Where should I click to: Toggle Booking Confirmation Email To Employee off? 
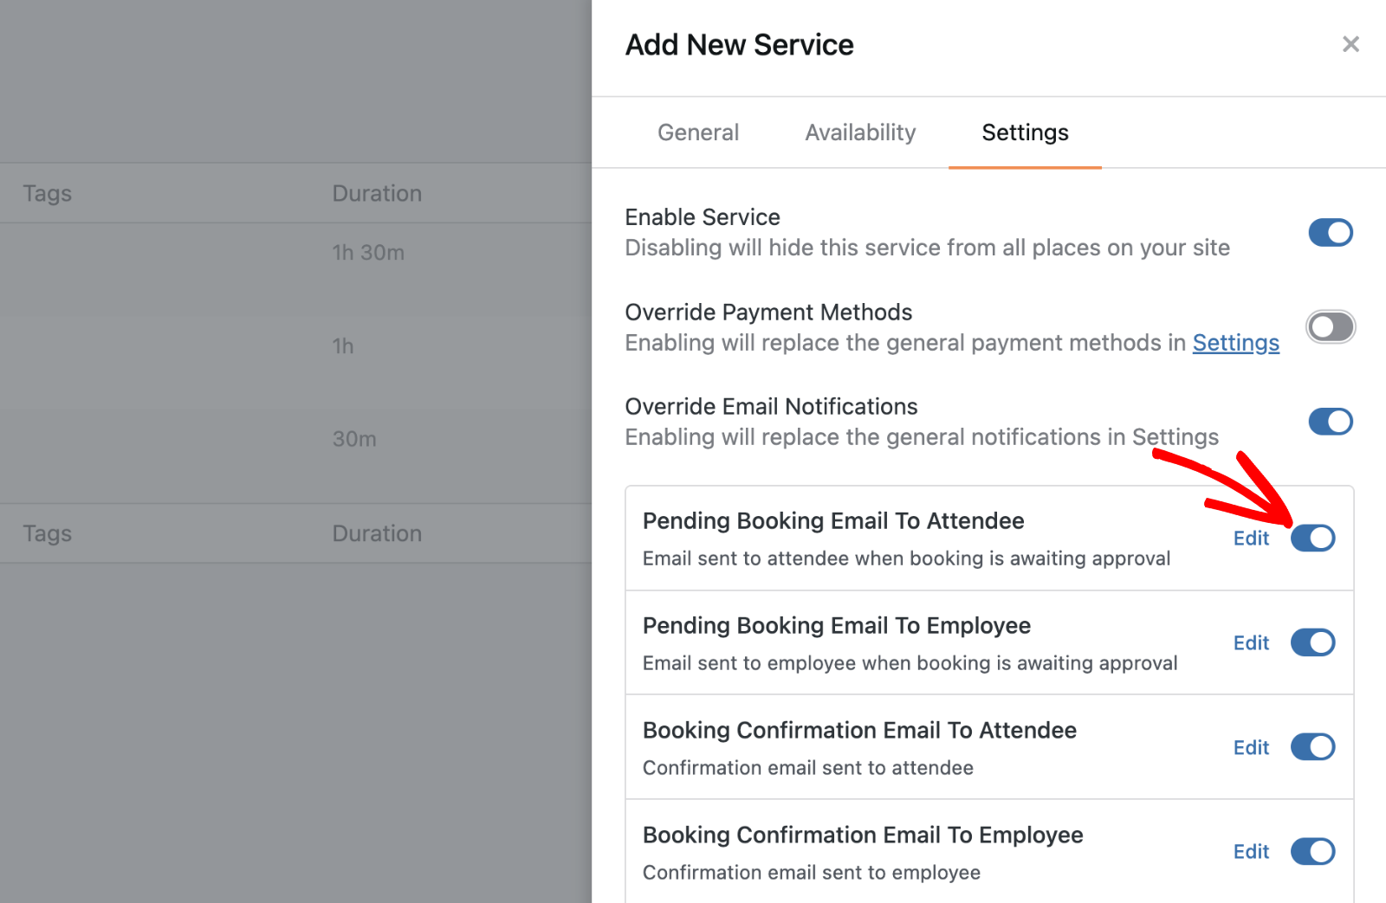(1313, 851)
